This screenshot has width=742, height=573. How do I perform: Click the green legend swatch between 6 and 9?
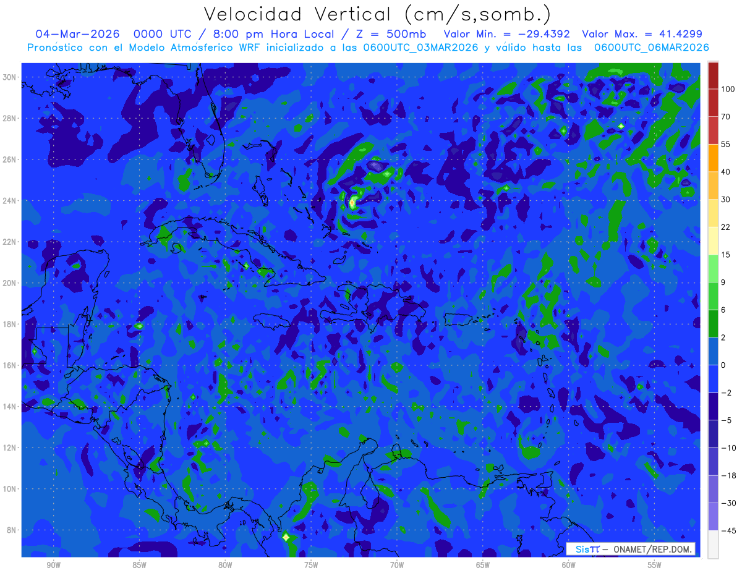(x=713, y=295)
